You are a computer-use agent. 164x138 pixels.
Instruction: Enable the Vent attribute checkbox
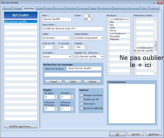click(108, 28)
